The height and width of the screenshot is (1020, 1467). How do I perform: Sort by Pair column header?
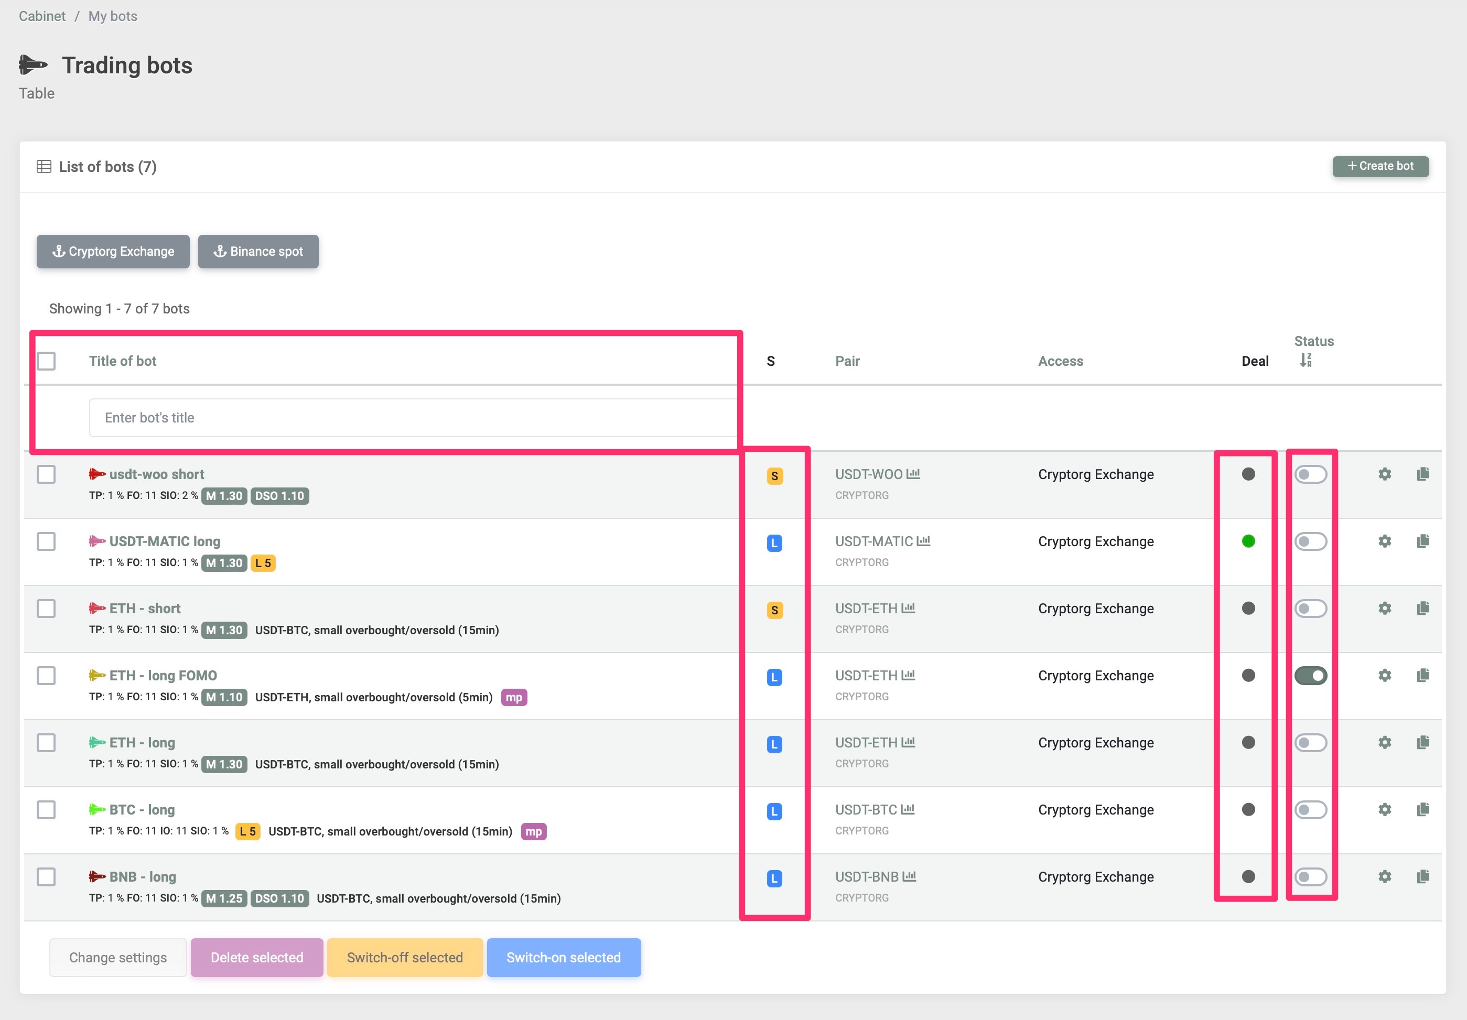point(847,361)
